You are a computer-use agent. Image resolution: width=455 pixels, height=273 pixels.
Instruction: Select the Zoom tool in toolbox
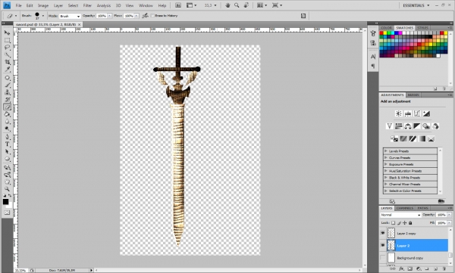tap(8, 189)
